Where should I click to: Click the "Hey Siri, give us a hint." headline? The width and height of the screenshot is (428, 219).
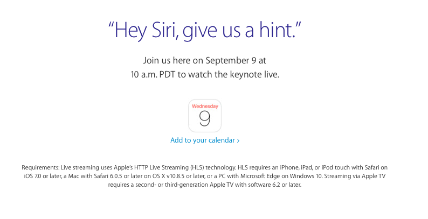[x=205, y=30]
